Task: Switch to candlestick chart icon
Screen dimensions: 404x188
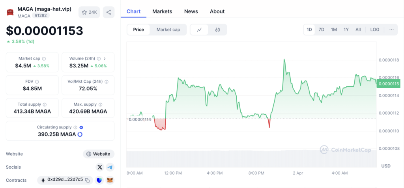Action: (x=217, y=30)
